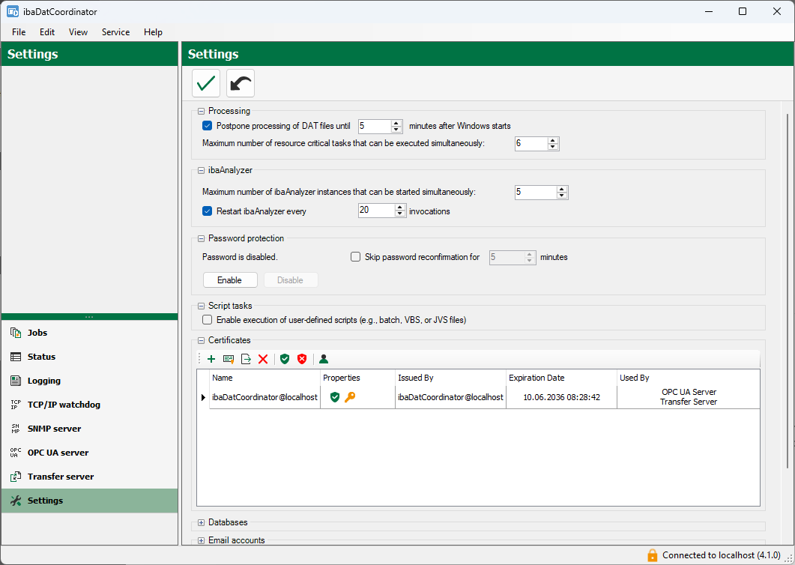
Task: Select expiration date 10.06.2036 08:28:42 cell
Action: click(561, 397)
